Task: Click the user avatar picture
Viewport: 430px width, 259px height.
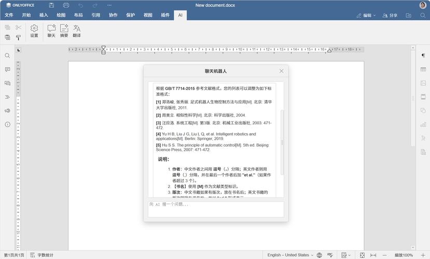Action: tap(423, 5)
